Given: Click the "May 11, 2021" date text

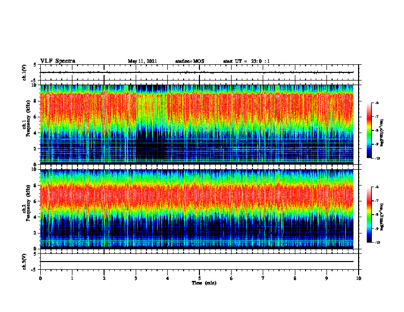Looking at the screenshot, I should tap(142, 61).
